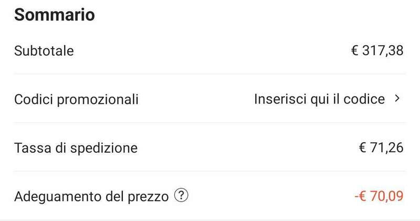420x221 pixels.
Task: Click the Sommario heading
Action: 54,15
